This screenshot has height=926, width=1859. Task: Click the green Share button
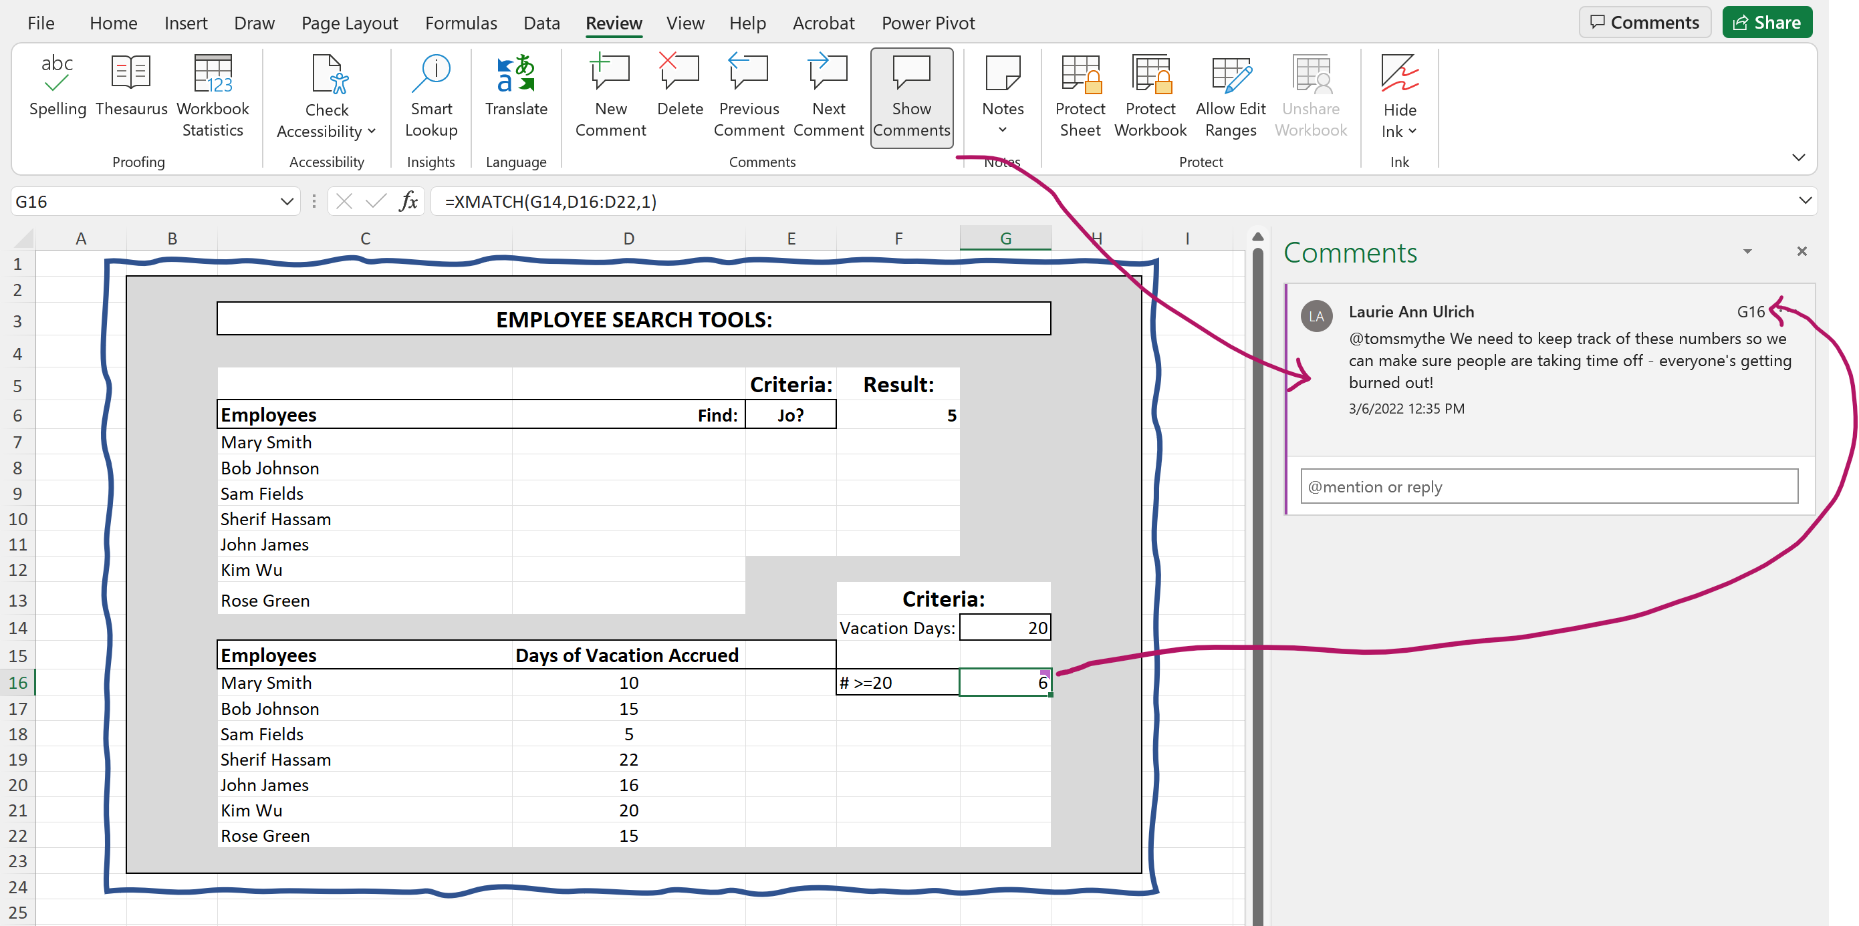(x=1767, y=22)
